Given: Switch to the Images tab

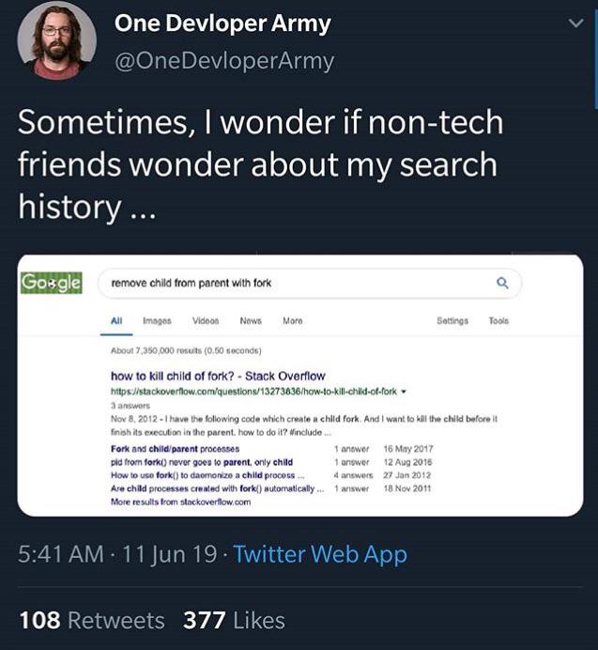Looking at the screenshot, I should [x=157, y=320].
